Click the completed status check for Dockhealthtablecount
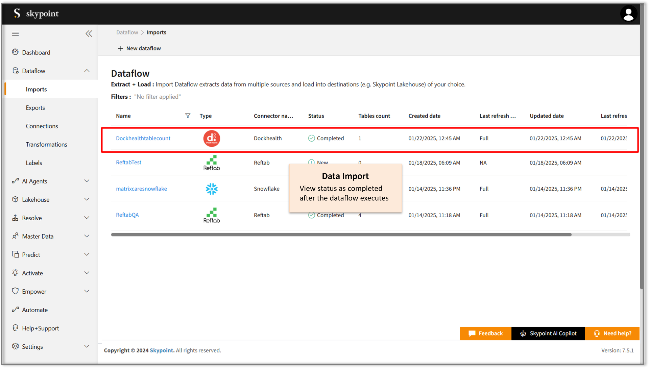Screen dimensions: 649x368 click(x=311, y=138)
